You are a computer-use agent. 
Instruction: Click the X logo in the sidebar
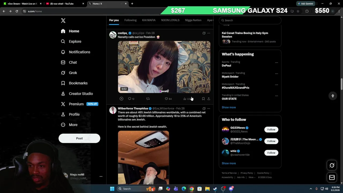coord(63,21)
